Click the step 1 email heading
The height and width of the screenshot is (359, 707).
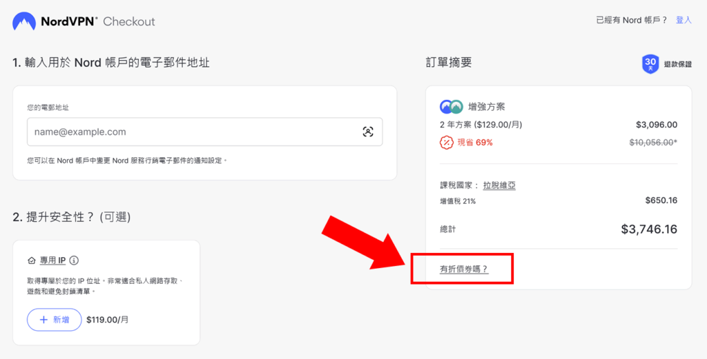111,63
